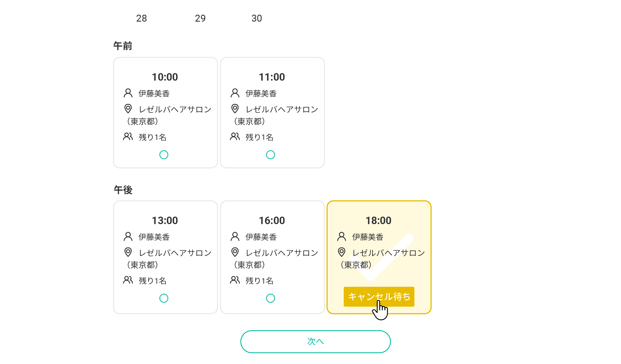This screenshot has height=364, width=621.
Task: Choose calendar date 28
Action: point(141,18)
